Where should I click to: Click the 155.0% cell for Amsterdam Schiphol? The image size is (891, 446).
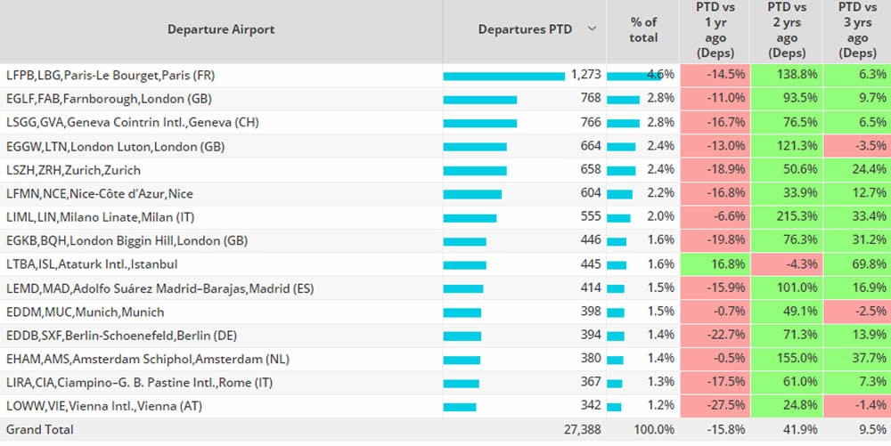pos(787,359)
